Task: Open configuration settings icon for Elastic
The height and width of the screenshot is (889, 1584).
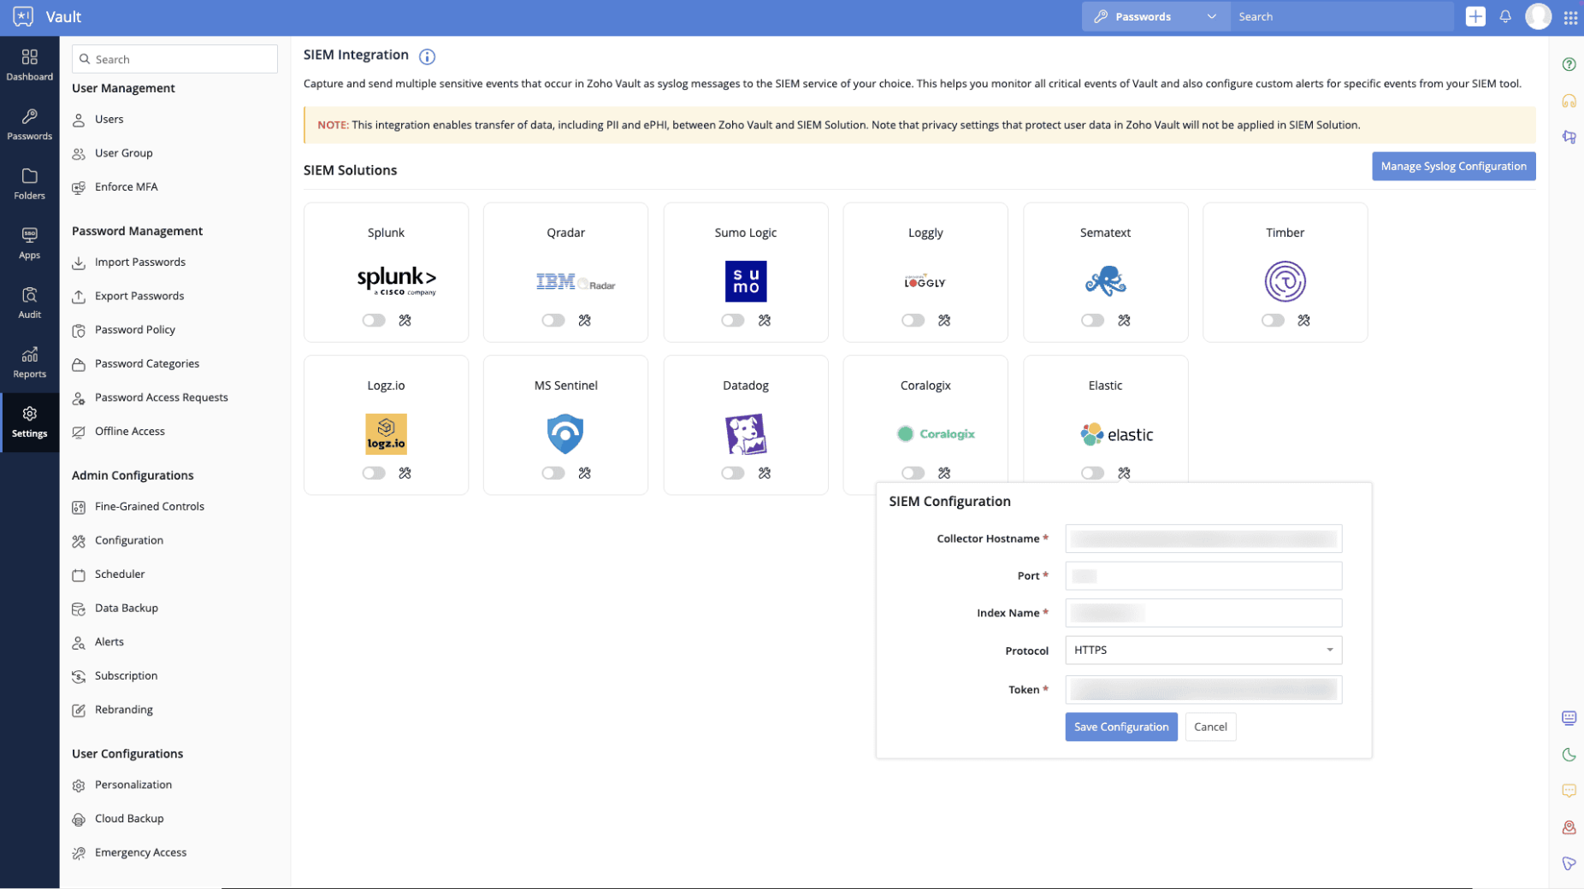Action: (1124, 473)
